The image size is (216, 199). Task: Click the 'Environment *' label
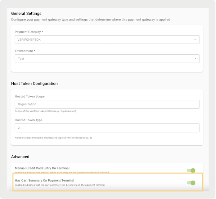pyautogui.click(x=25, y=51)
